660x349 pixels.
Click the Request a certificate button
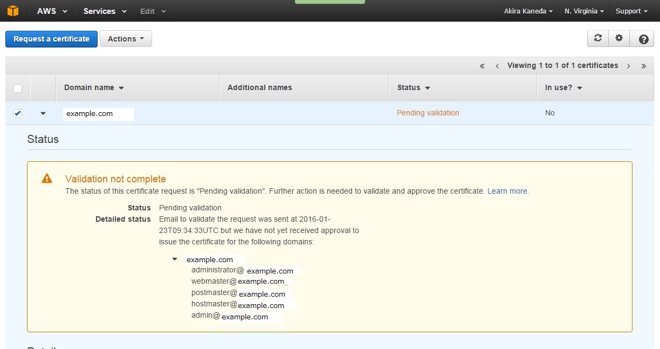pyautogui.click(x=51, y=39)
